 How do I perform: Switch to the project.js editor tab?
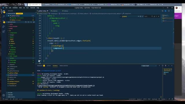[55, 11]
